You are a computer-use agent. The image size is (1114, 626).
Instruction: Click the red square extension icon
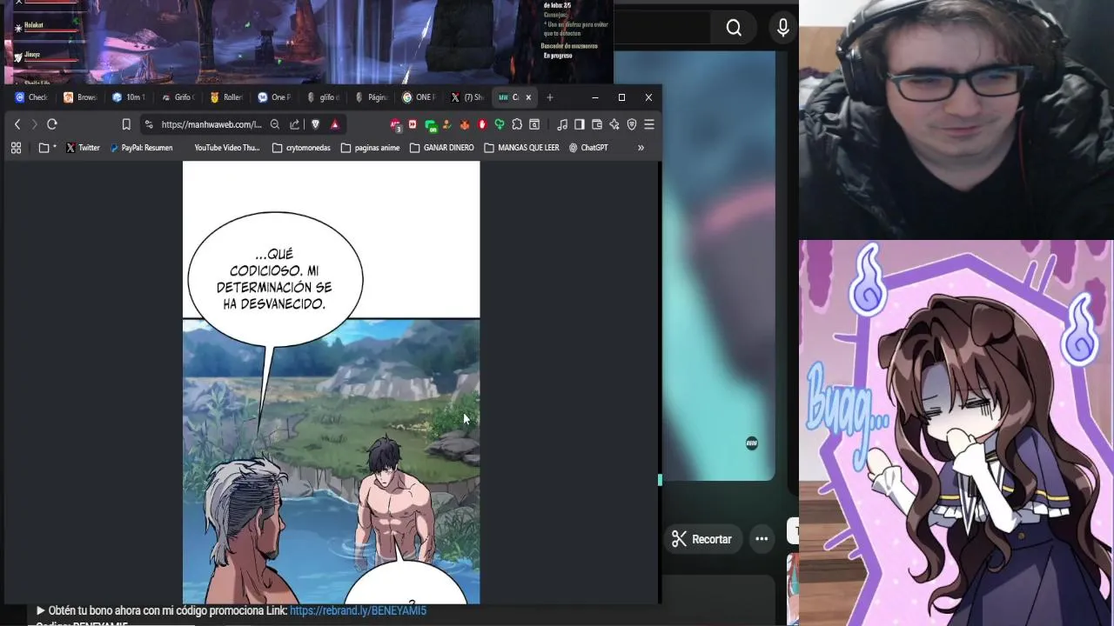coord(413,124)
